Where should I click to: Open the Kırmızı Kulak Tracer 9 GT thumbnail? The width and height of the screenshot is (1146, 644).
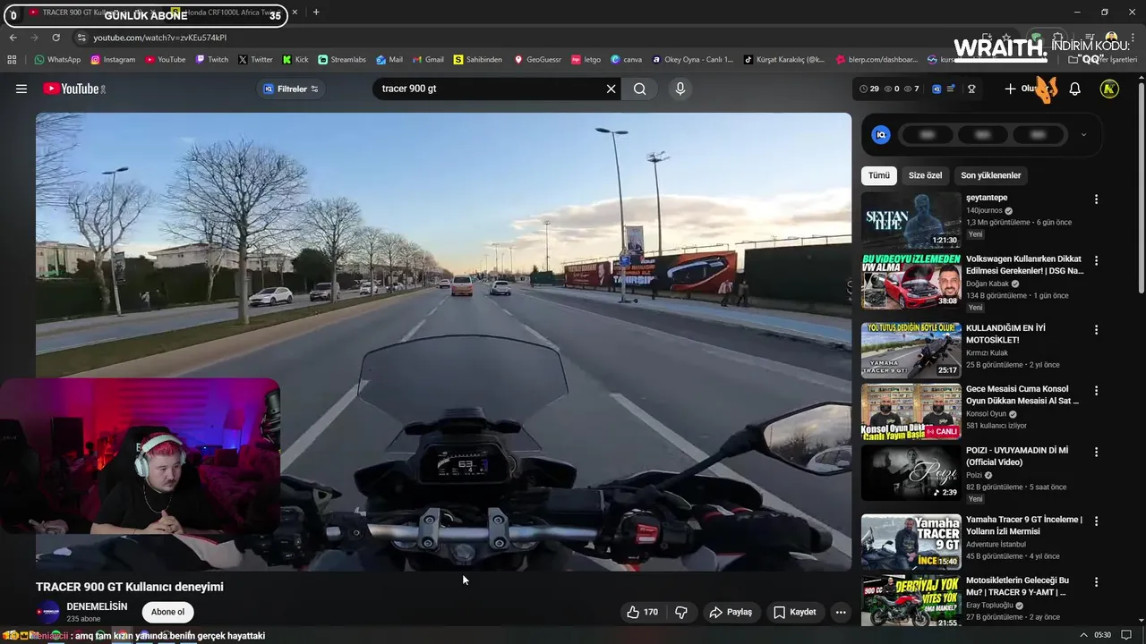point(911,351)
